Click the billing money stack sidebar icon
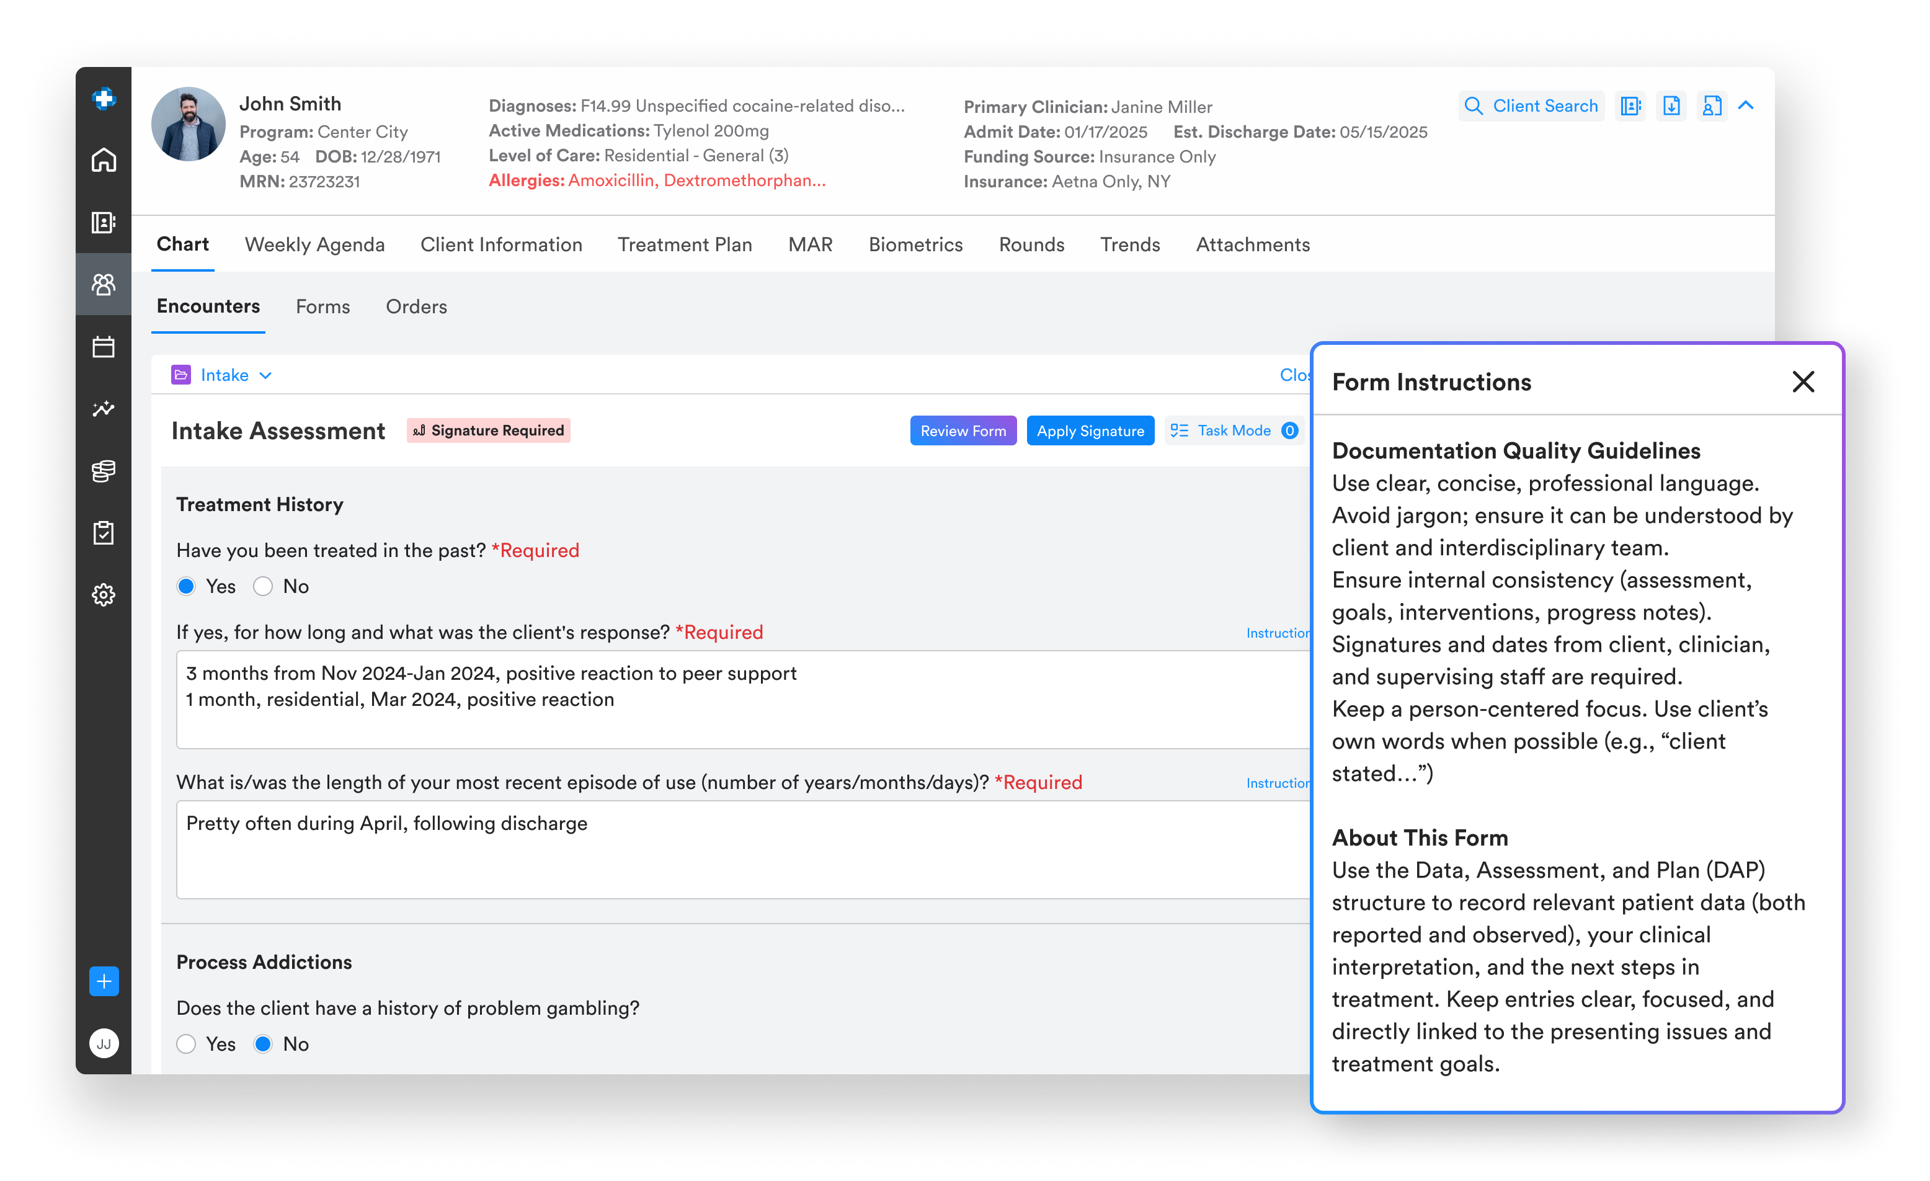 click(104, 471)
